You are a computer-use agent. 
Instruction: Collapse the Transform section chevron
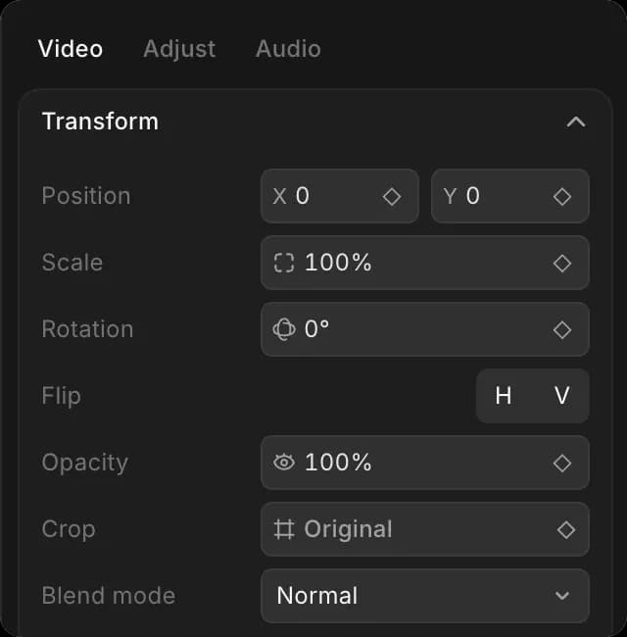click(576, 122)
